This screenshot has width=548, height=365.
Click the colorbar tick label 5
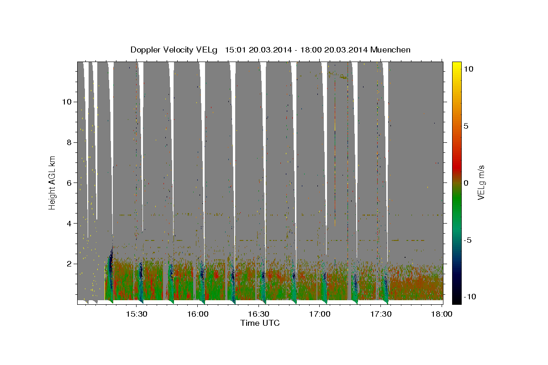[466, 126]
